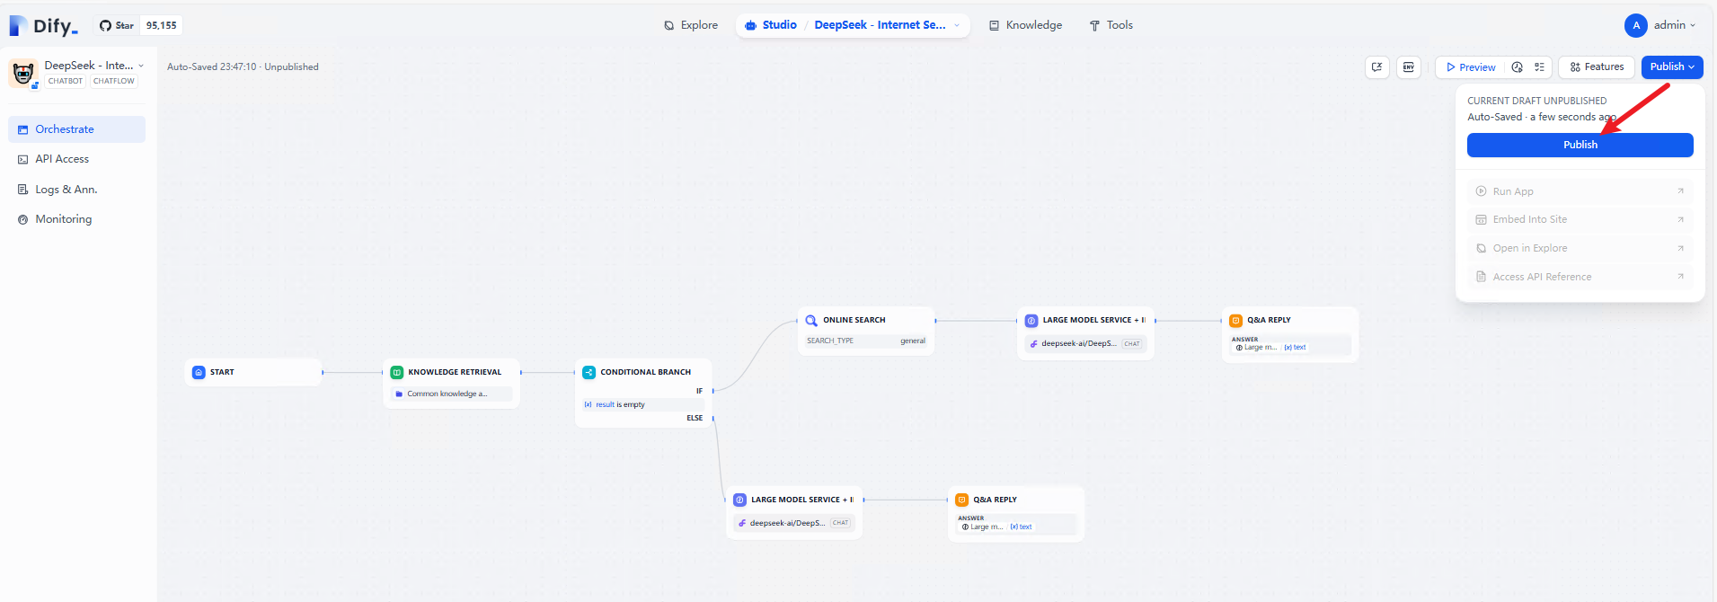
Task: Open the Knowledge tab
Action: [x=1025, y=25]
